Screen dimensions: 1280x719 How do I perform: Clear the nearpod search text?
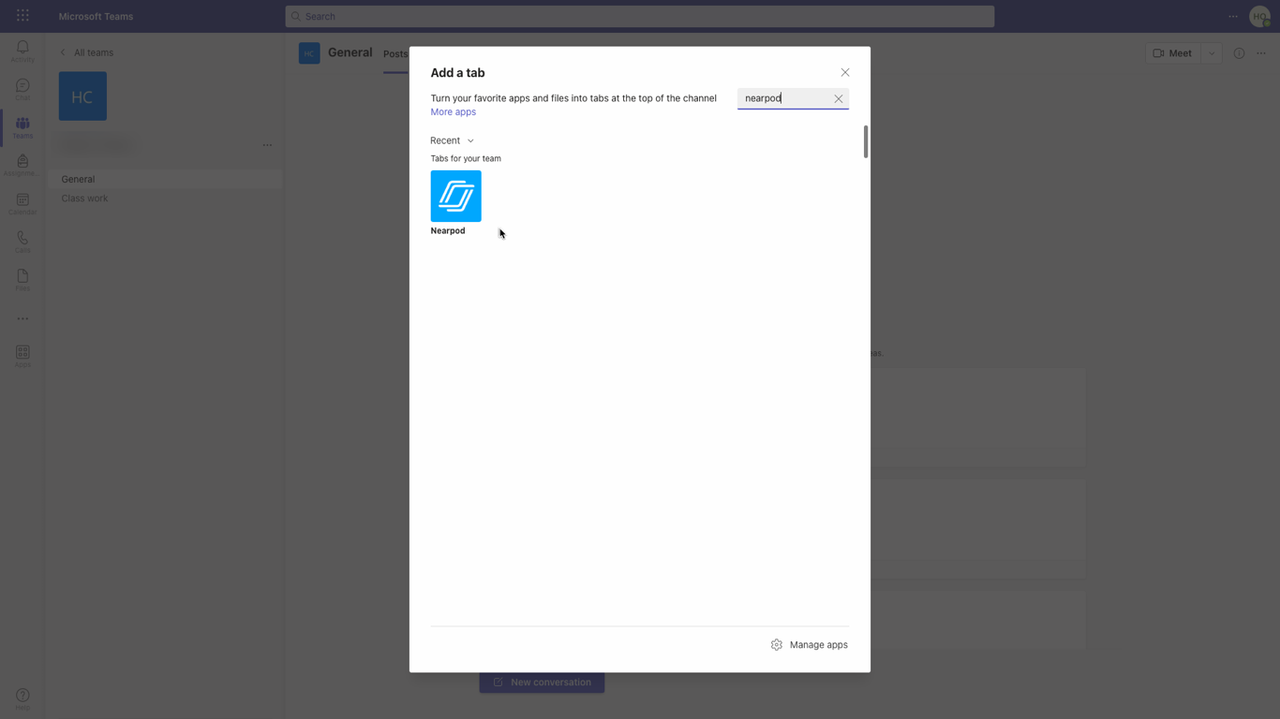pyautogui.click(x=839, y=98)
